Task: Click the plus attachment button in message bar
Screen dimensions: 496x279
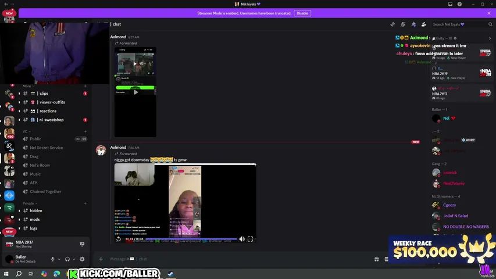Action: point(101,259)
